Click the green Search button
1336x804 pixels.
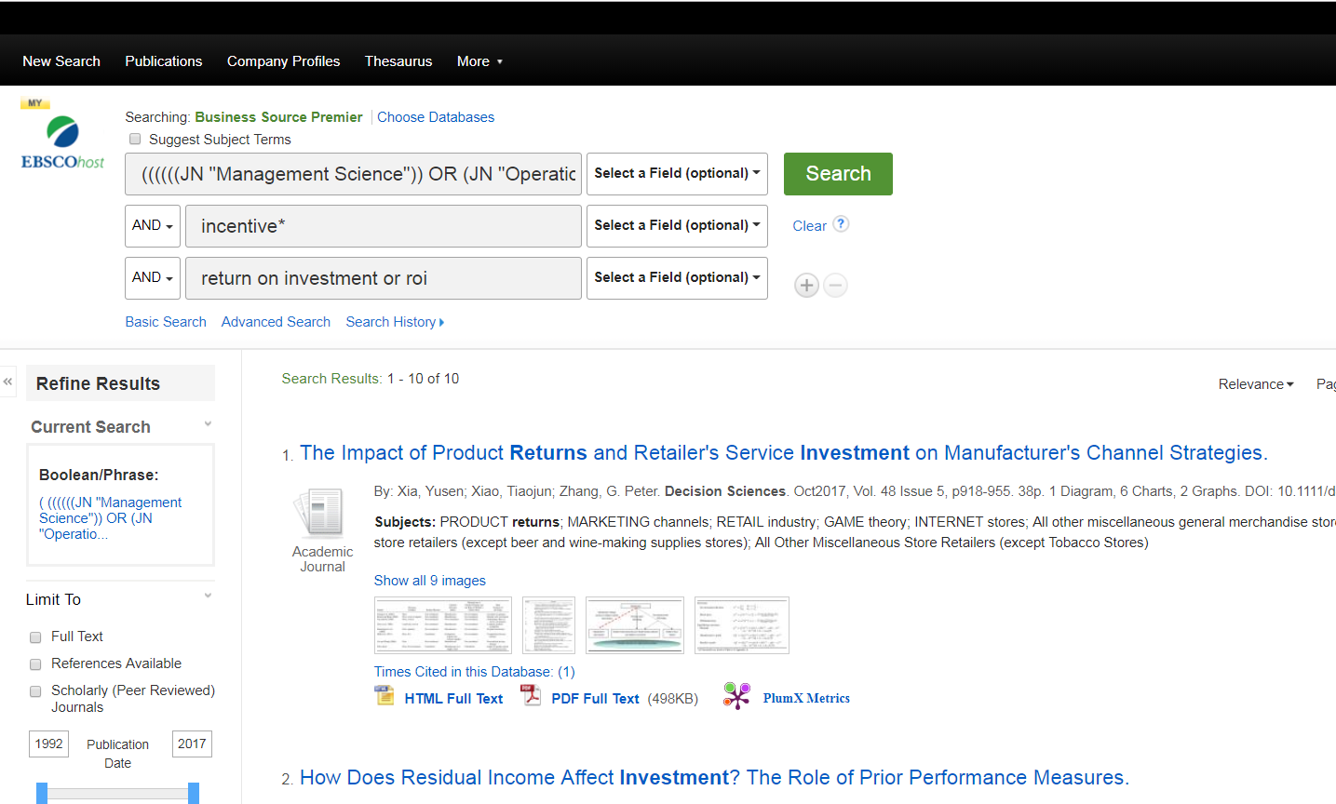838,174
